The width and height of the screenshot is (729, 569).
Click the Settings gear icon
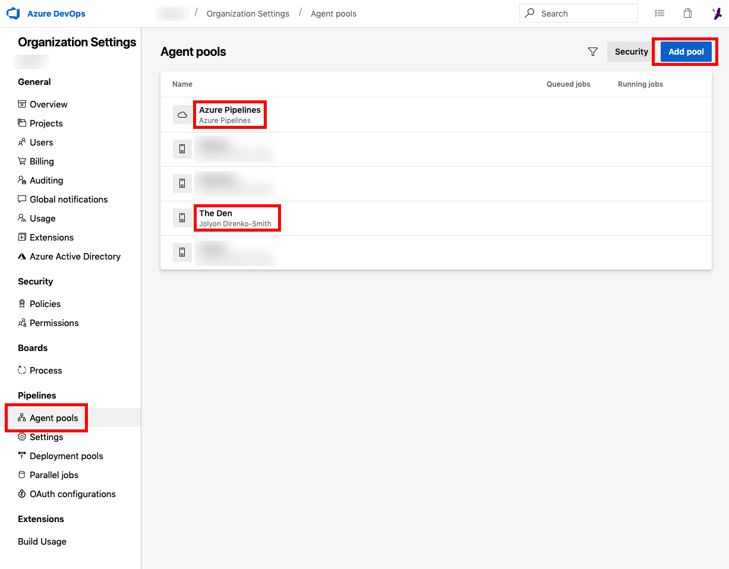[22, 437]
